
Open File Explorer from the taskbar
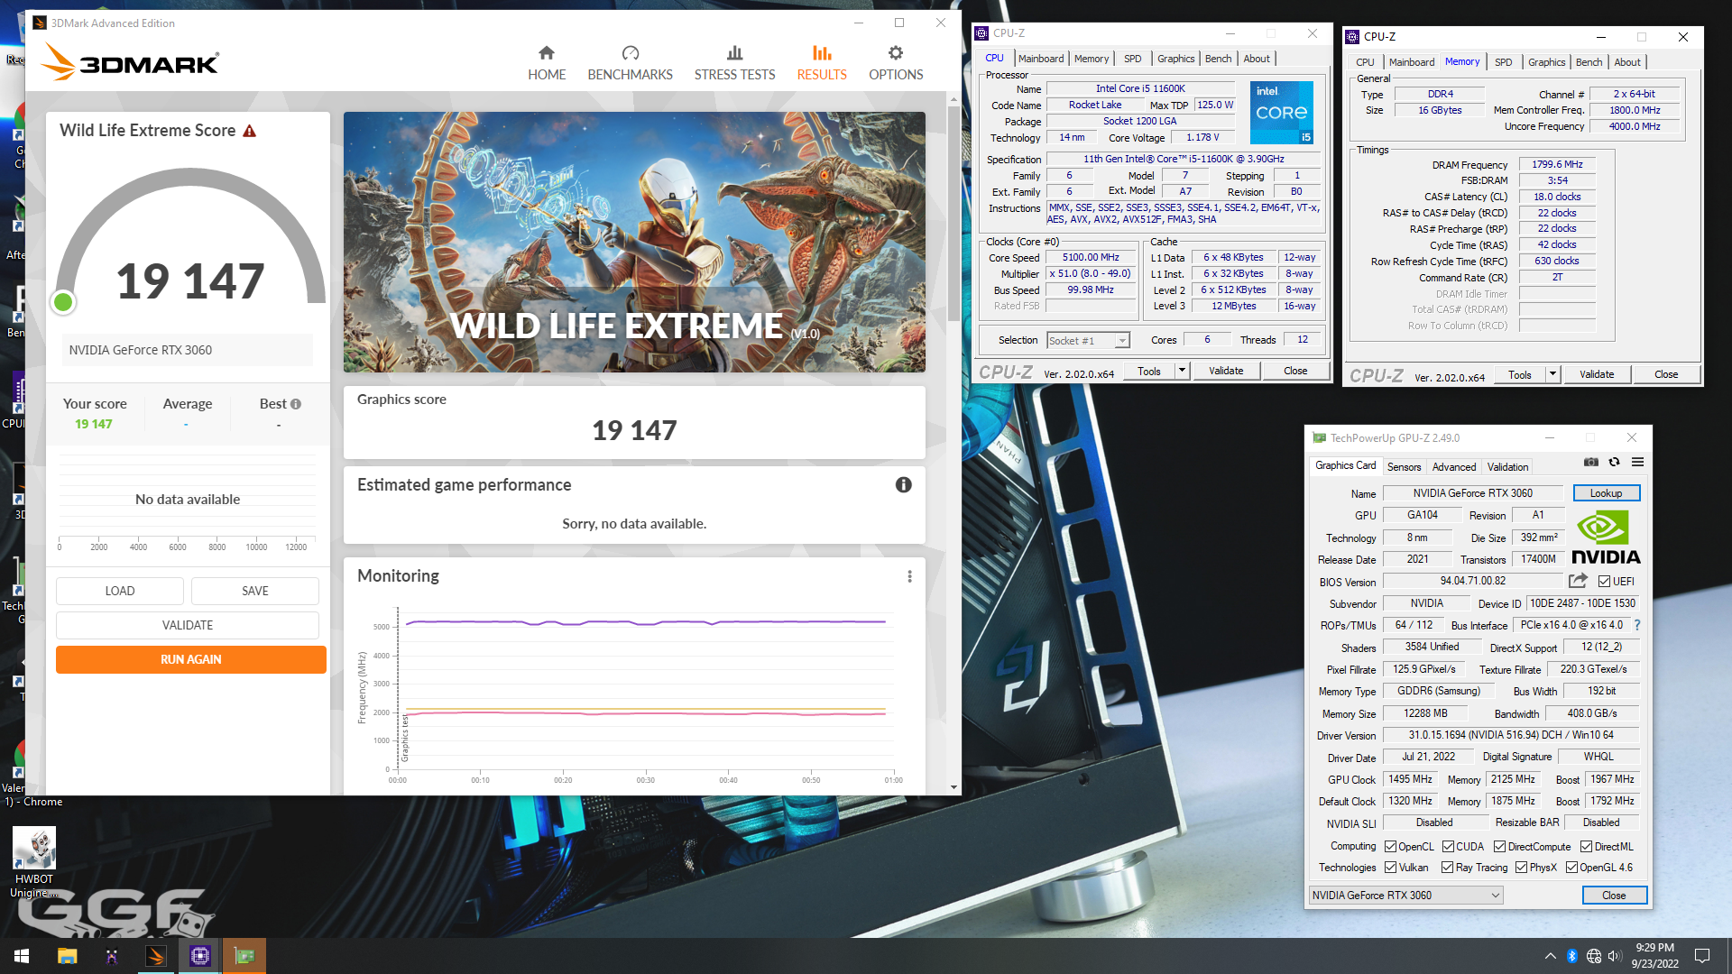click(67, 956)
